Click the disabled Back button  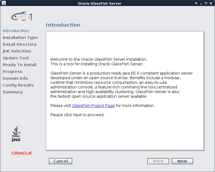pyautogui.click(x=158, y=161)
